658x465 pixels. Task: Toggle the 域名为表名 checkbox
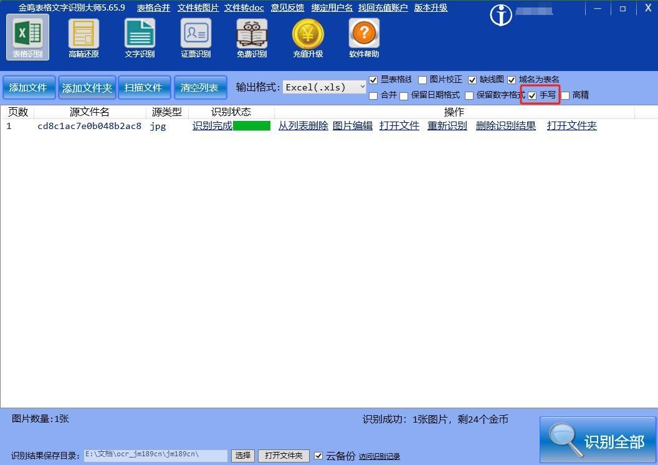tap(512, 80)
